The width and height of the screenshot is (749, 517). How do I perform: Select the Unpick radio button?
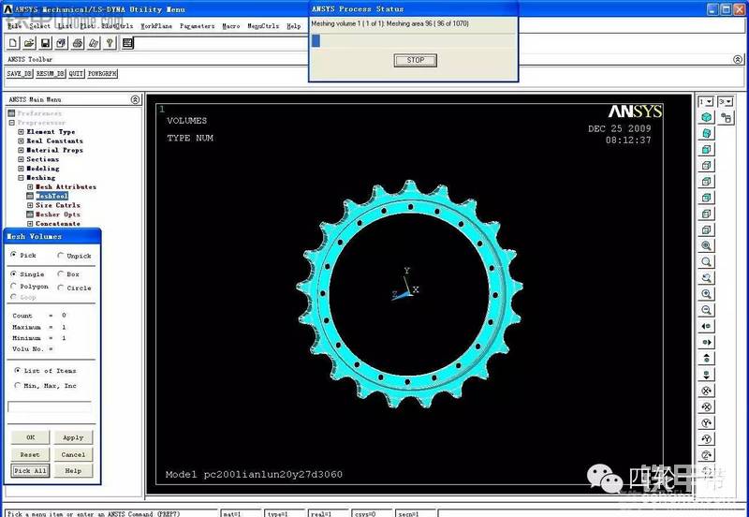[x=60, y=256]
